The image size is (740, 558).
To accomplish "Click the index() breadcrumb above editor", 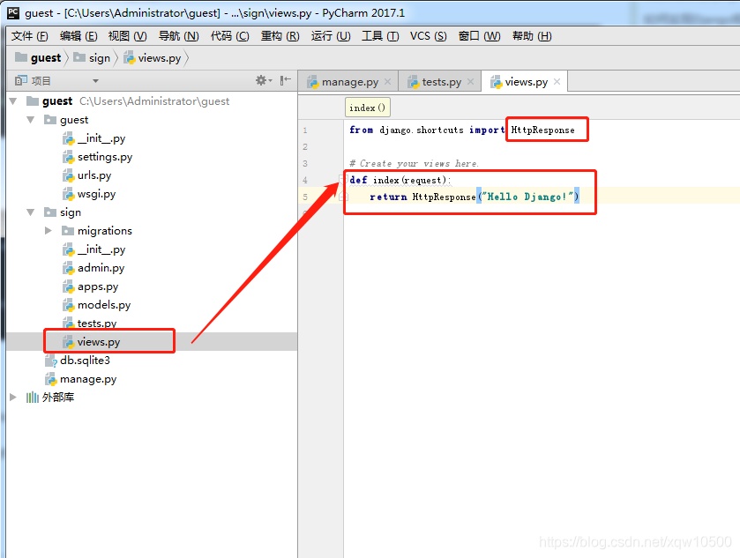I will click(x=367, y=108).
